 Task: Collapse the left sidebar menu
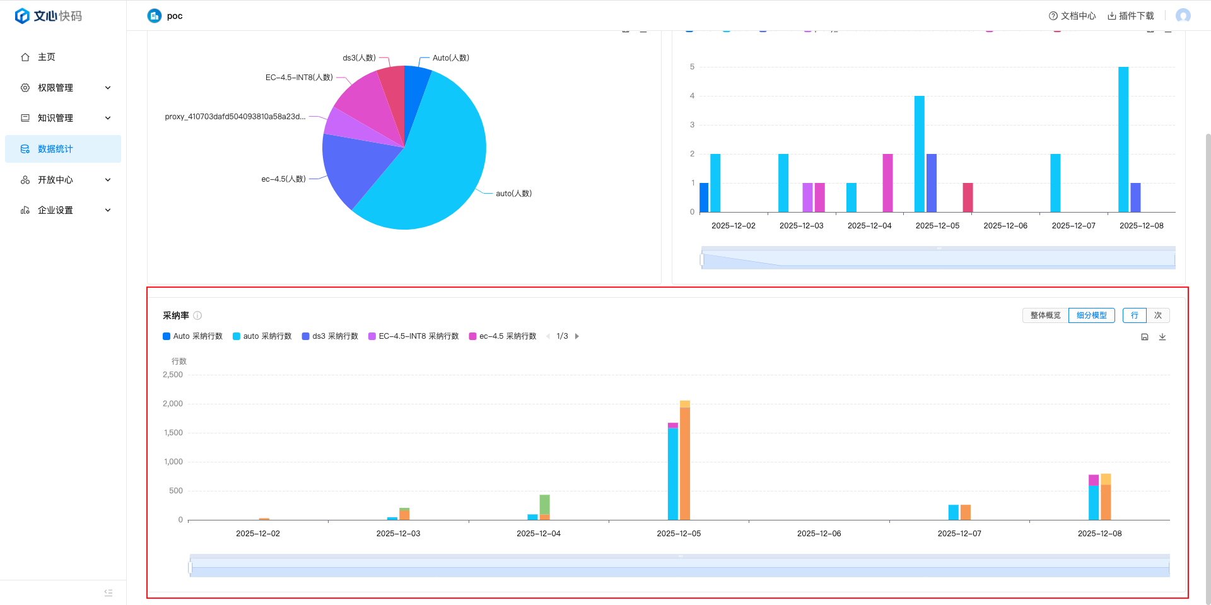click(x=108, y=592)
